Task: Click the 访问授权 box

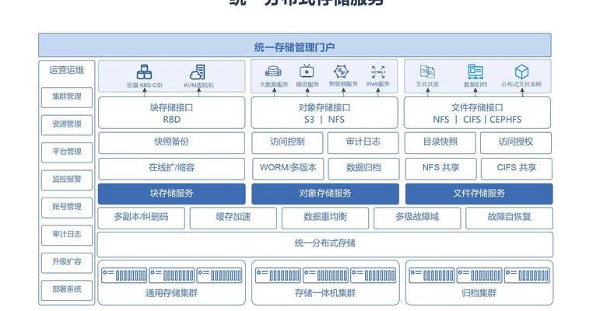Action: (516, 143)
